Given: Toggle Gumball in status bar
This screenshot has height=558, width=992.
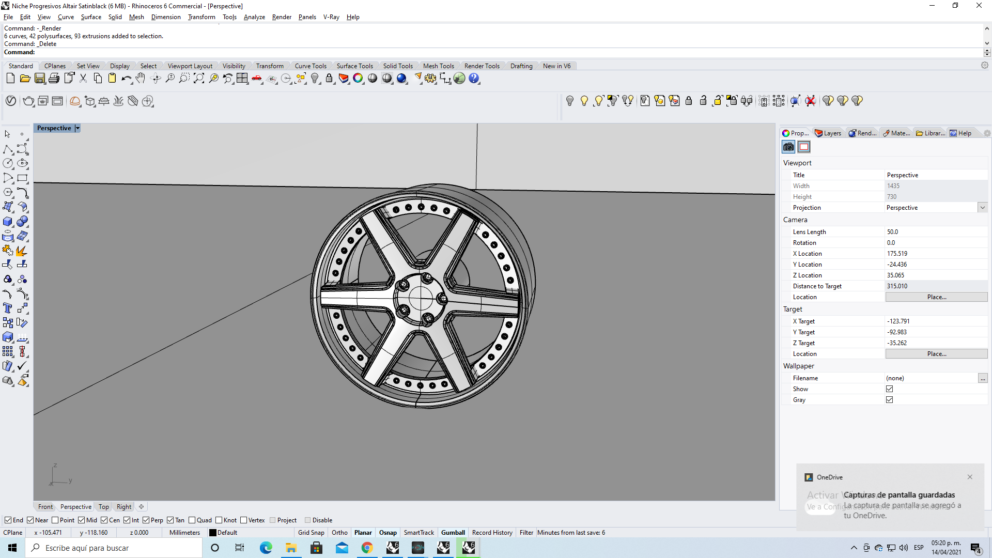Looking at the screenshot, I should (453, 533).
